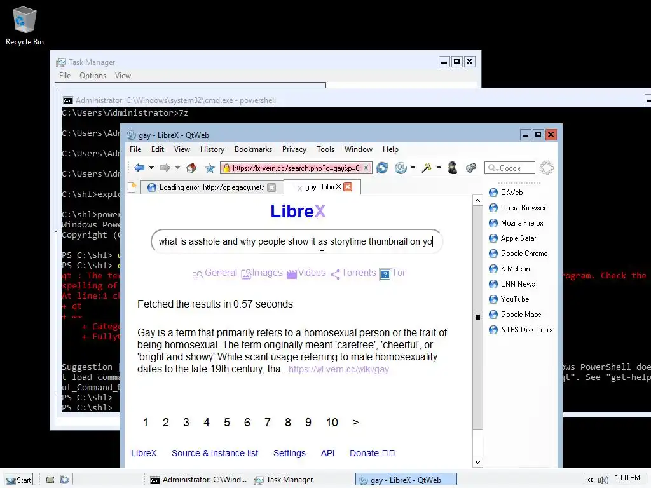The height and width of the screenshot is (488, 651).
Task: Click the QtWeb globe toolbar icon
Action: pos(401,168)
